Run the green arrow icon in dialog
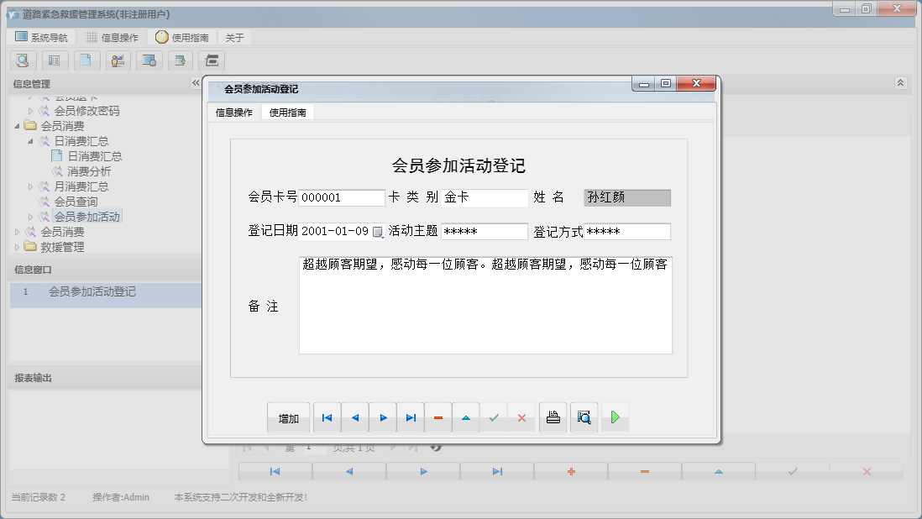The height and width of the screenshot is (519, 922). [x=616, y=417]
